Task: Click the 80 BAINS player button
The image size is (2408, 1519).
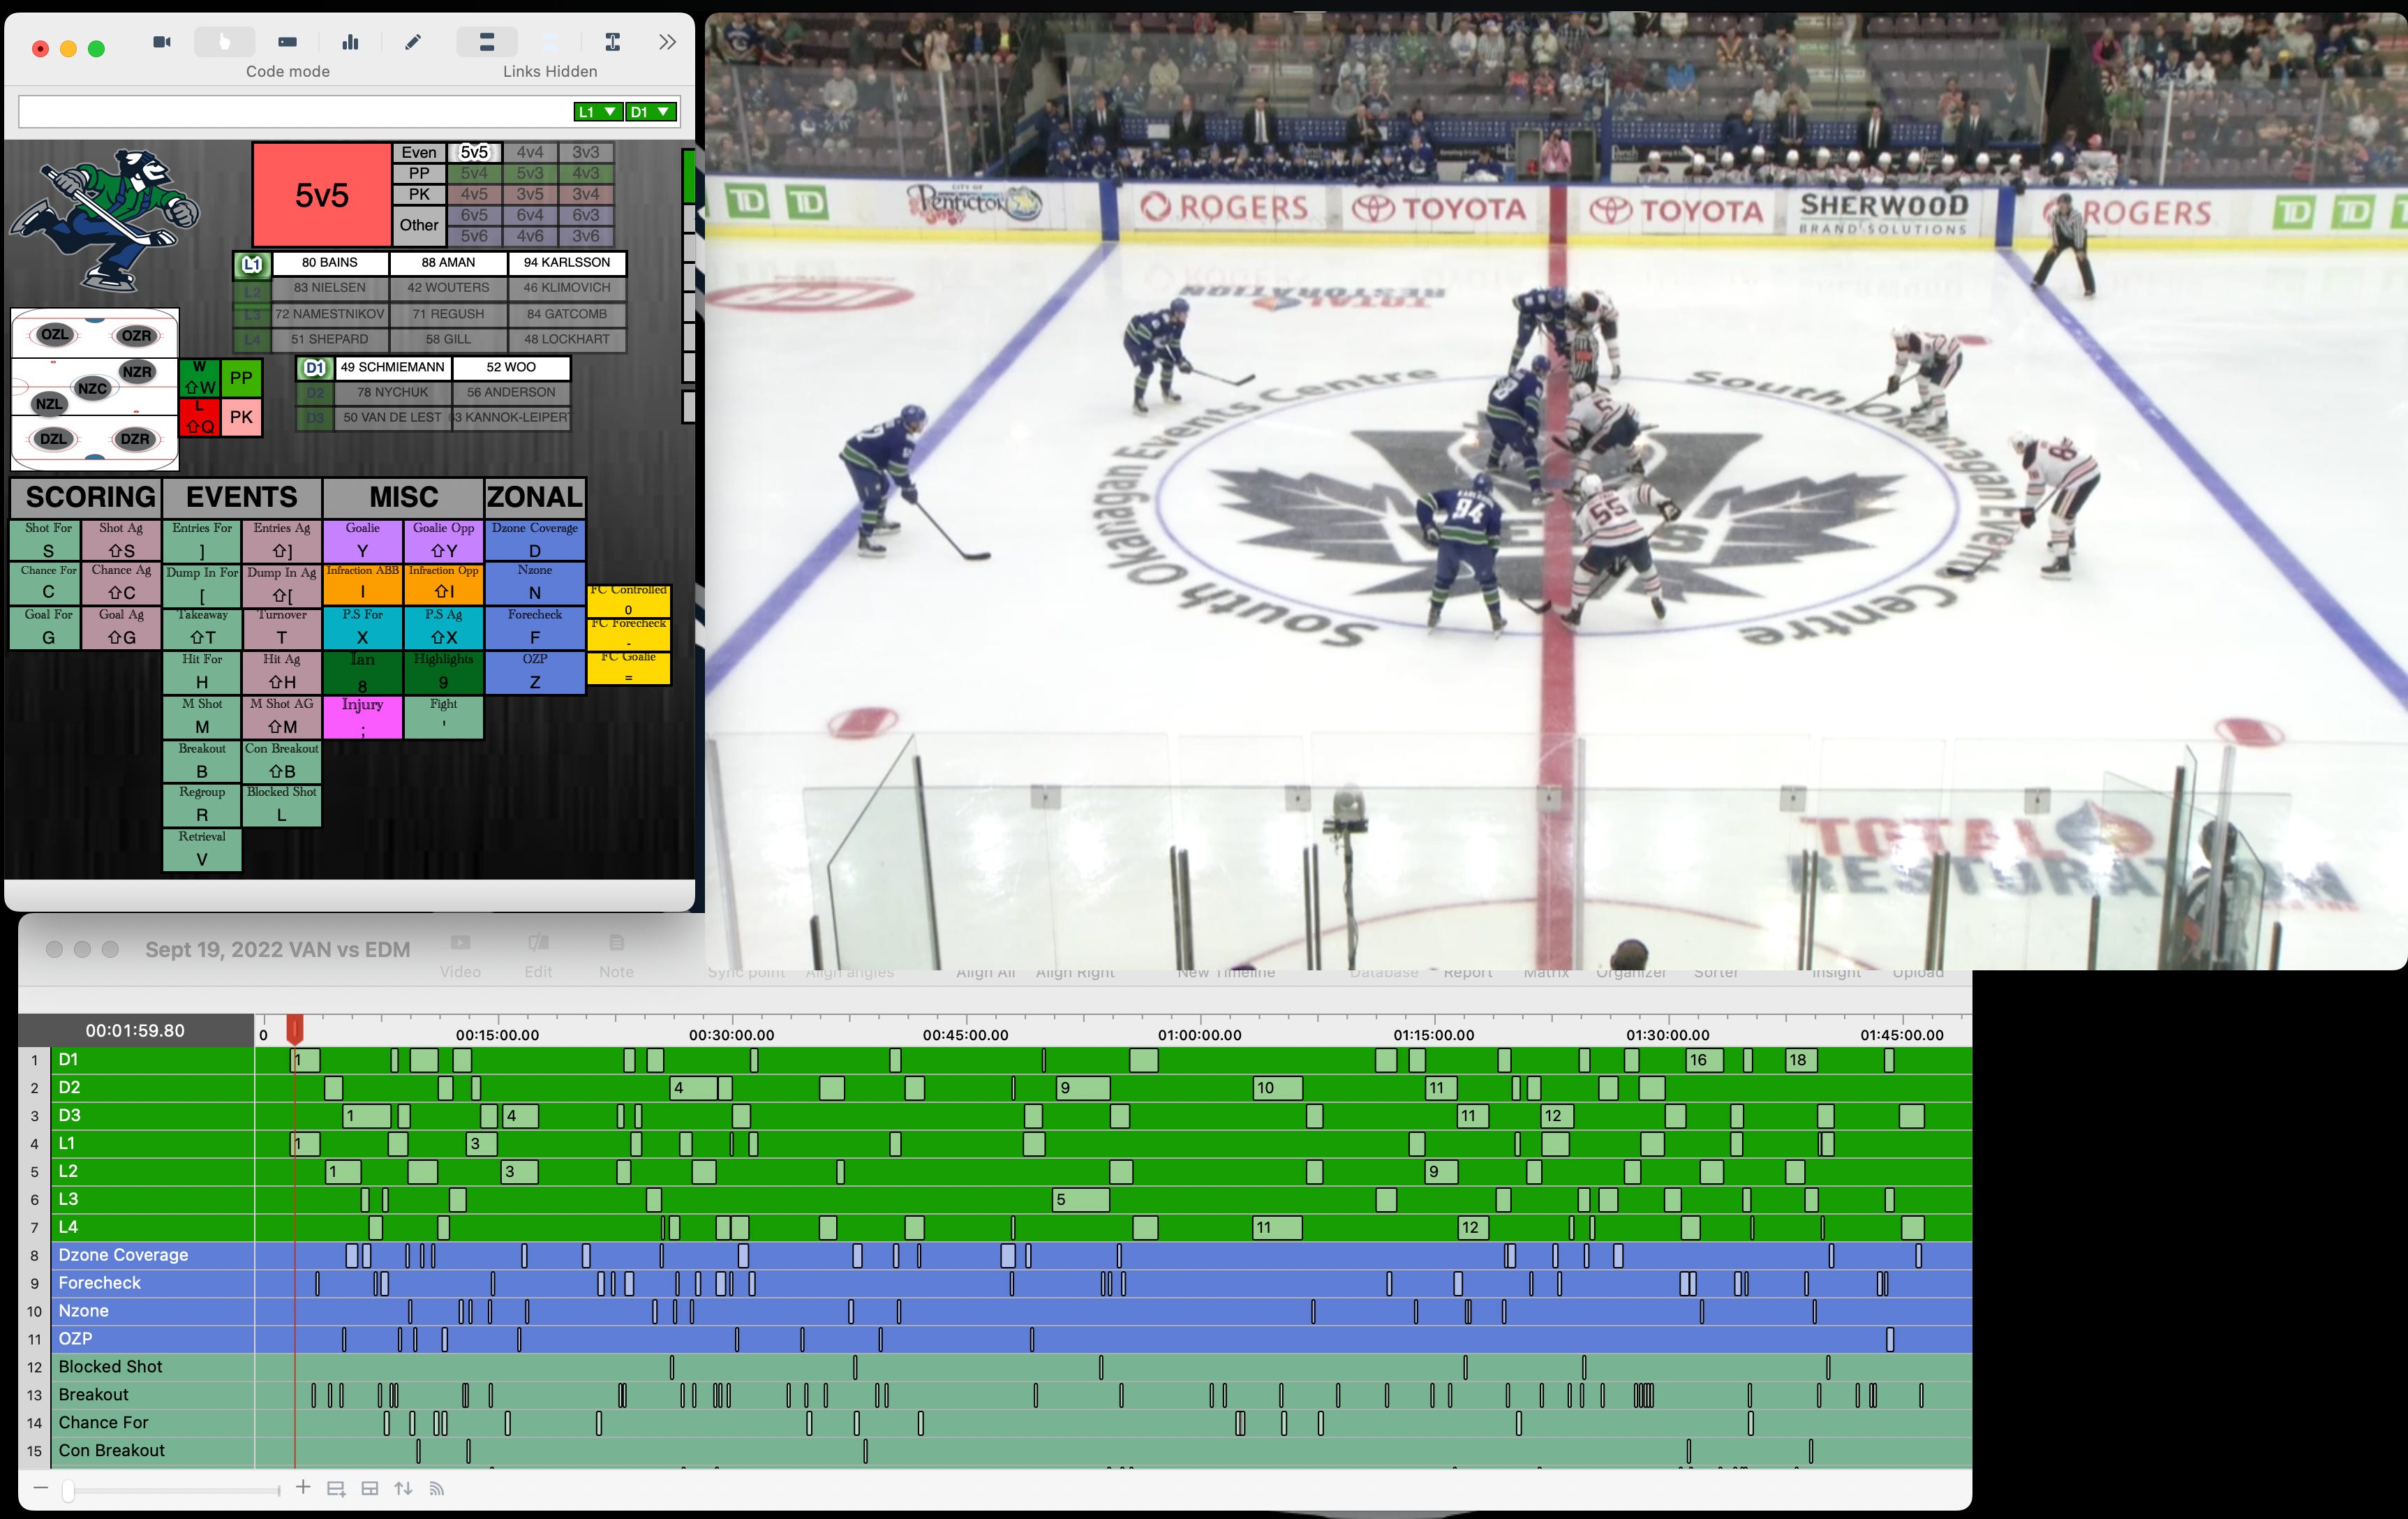Action: point(330,263)
